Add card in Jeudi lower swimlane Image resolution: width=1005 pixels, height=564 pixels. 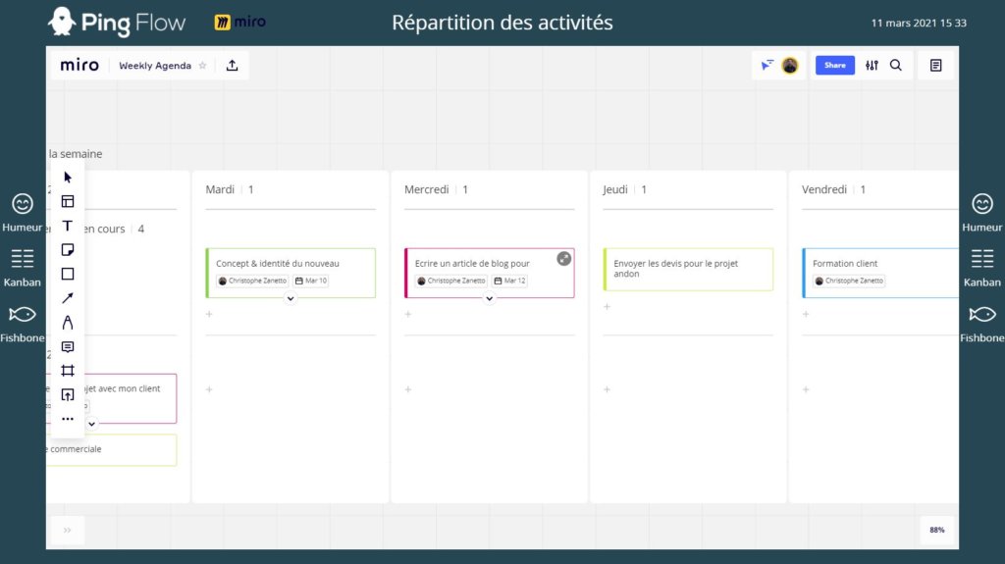coord(607,389)
